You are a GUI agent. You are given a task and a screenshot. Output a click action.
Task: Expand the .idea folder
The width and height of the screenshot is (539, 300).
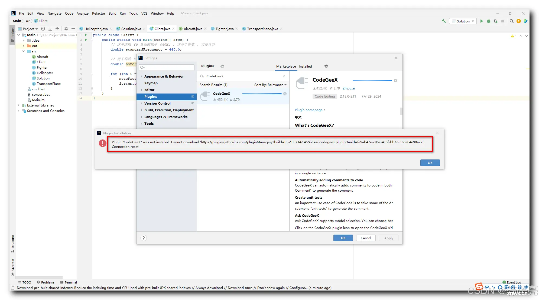point(23,40)
